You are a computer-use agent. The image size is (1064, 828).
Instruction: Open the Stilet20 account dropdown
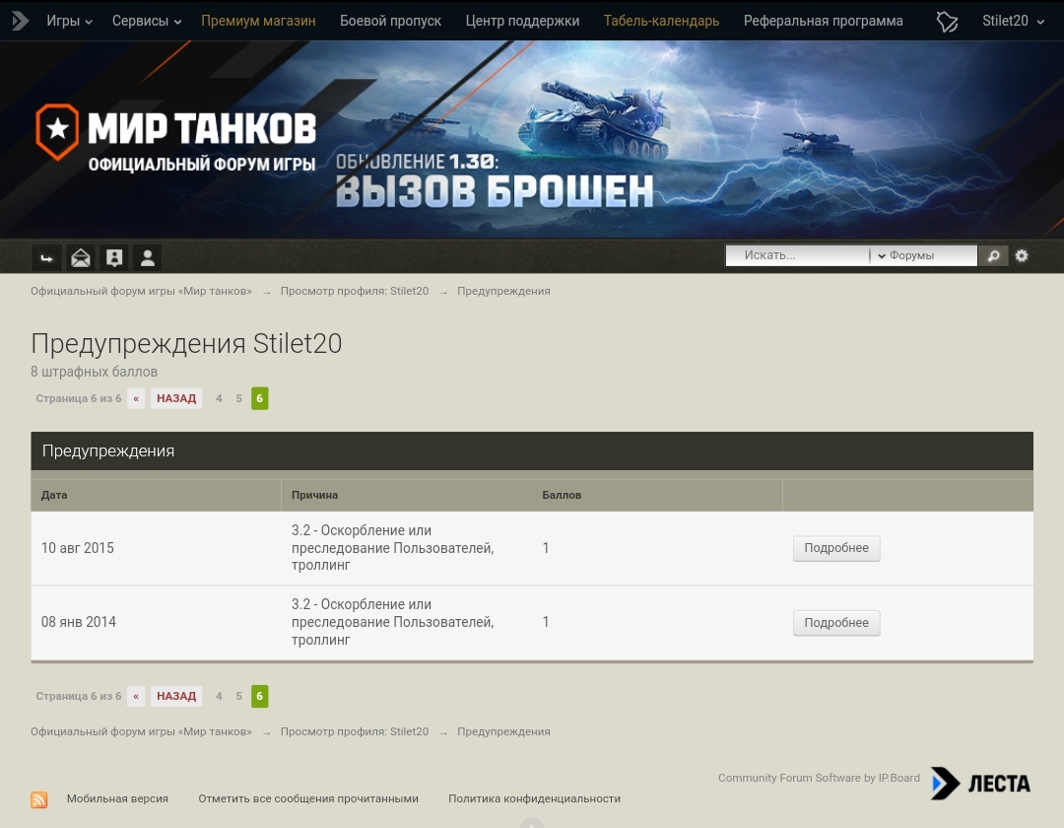[1013, 21]
